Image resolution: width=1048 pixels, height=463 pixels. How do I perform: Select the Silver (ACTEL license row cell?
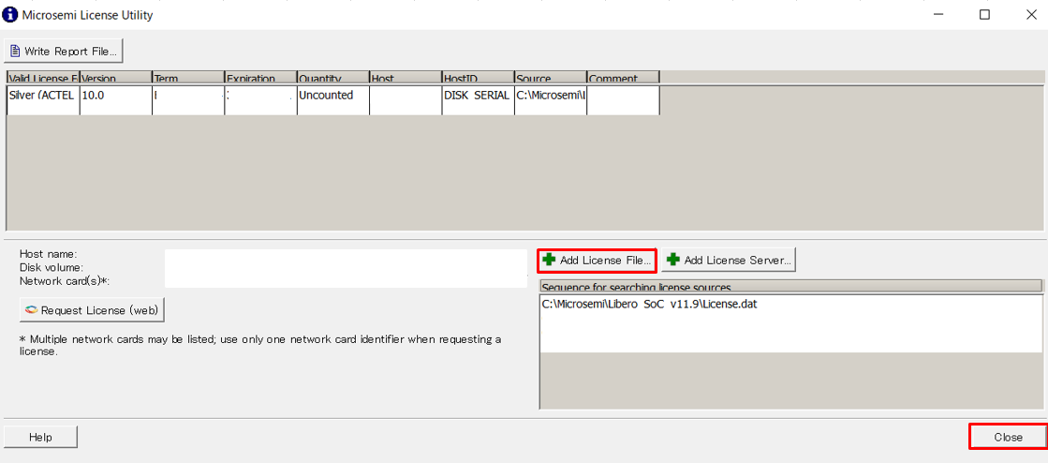pos(43,99)
